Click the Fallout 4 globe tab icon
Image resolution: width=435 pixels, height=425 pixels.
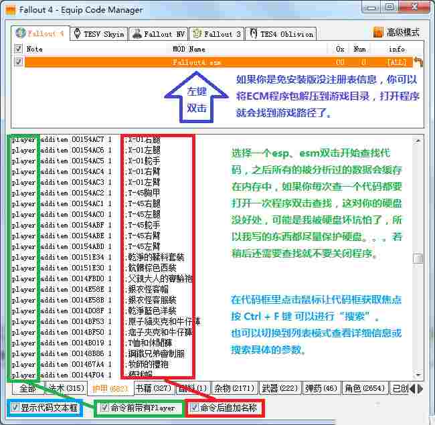21,33
